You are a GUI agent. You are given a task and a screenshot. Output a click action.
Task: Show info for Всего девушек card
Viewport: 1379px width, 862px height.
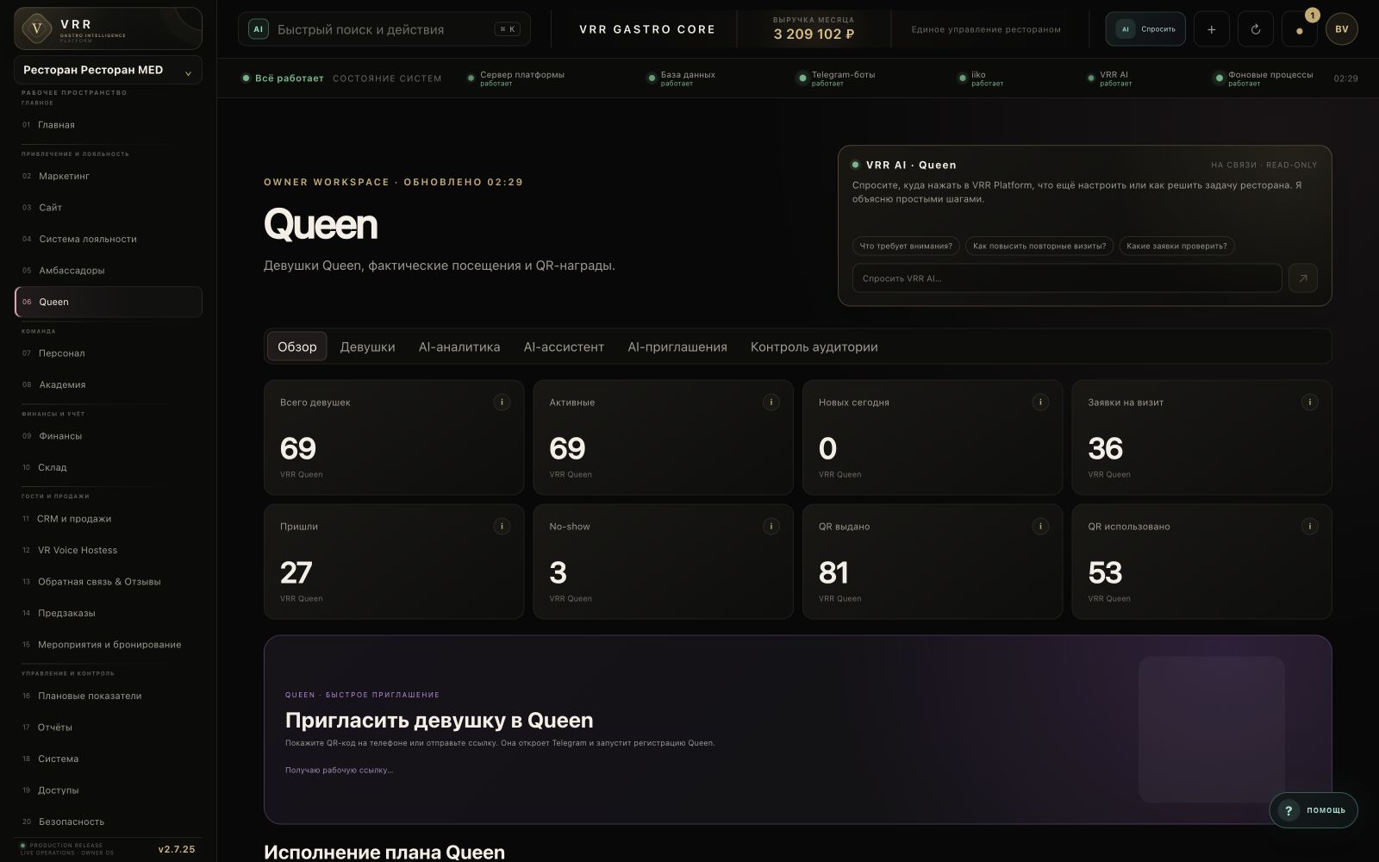point(502,402)
